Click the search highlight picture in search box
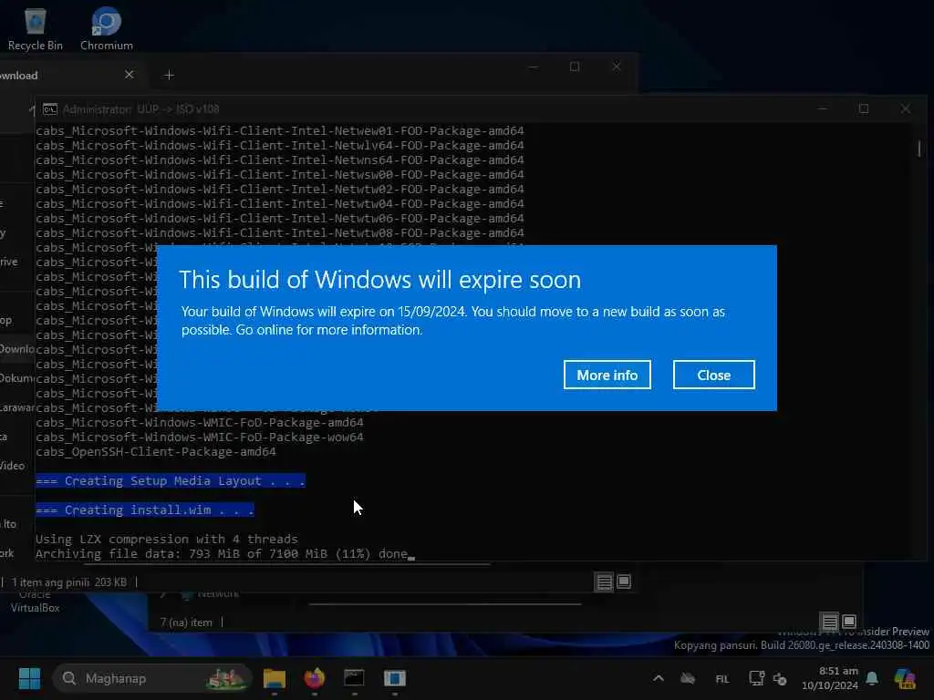The image size is (934, 700). tap(226, 678)
